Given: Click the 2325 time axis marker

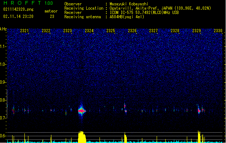Looking at the screenshot, I should coord(111,30).
